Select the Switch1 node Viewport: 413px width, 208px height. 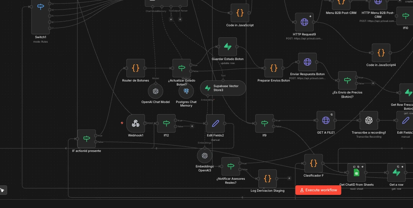point(41,17)
